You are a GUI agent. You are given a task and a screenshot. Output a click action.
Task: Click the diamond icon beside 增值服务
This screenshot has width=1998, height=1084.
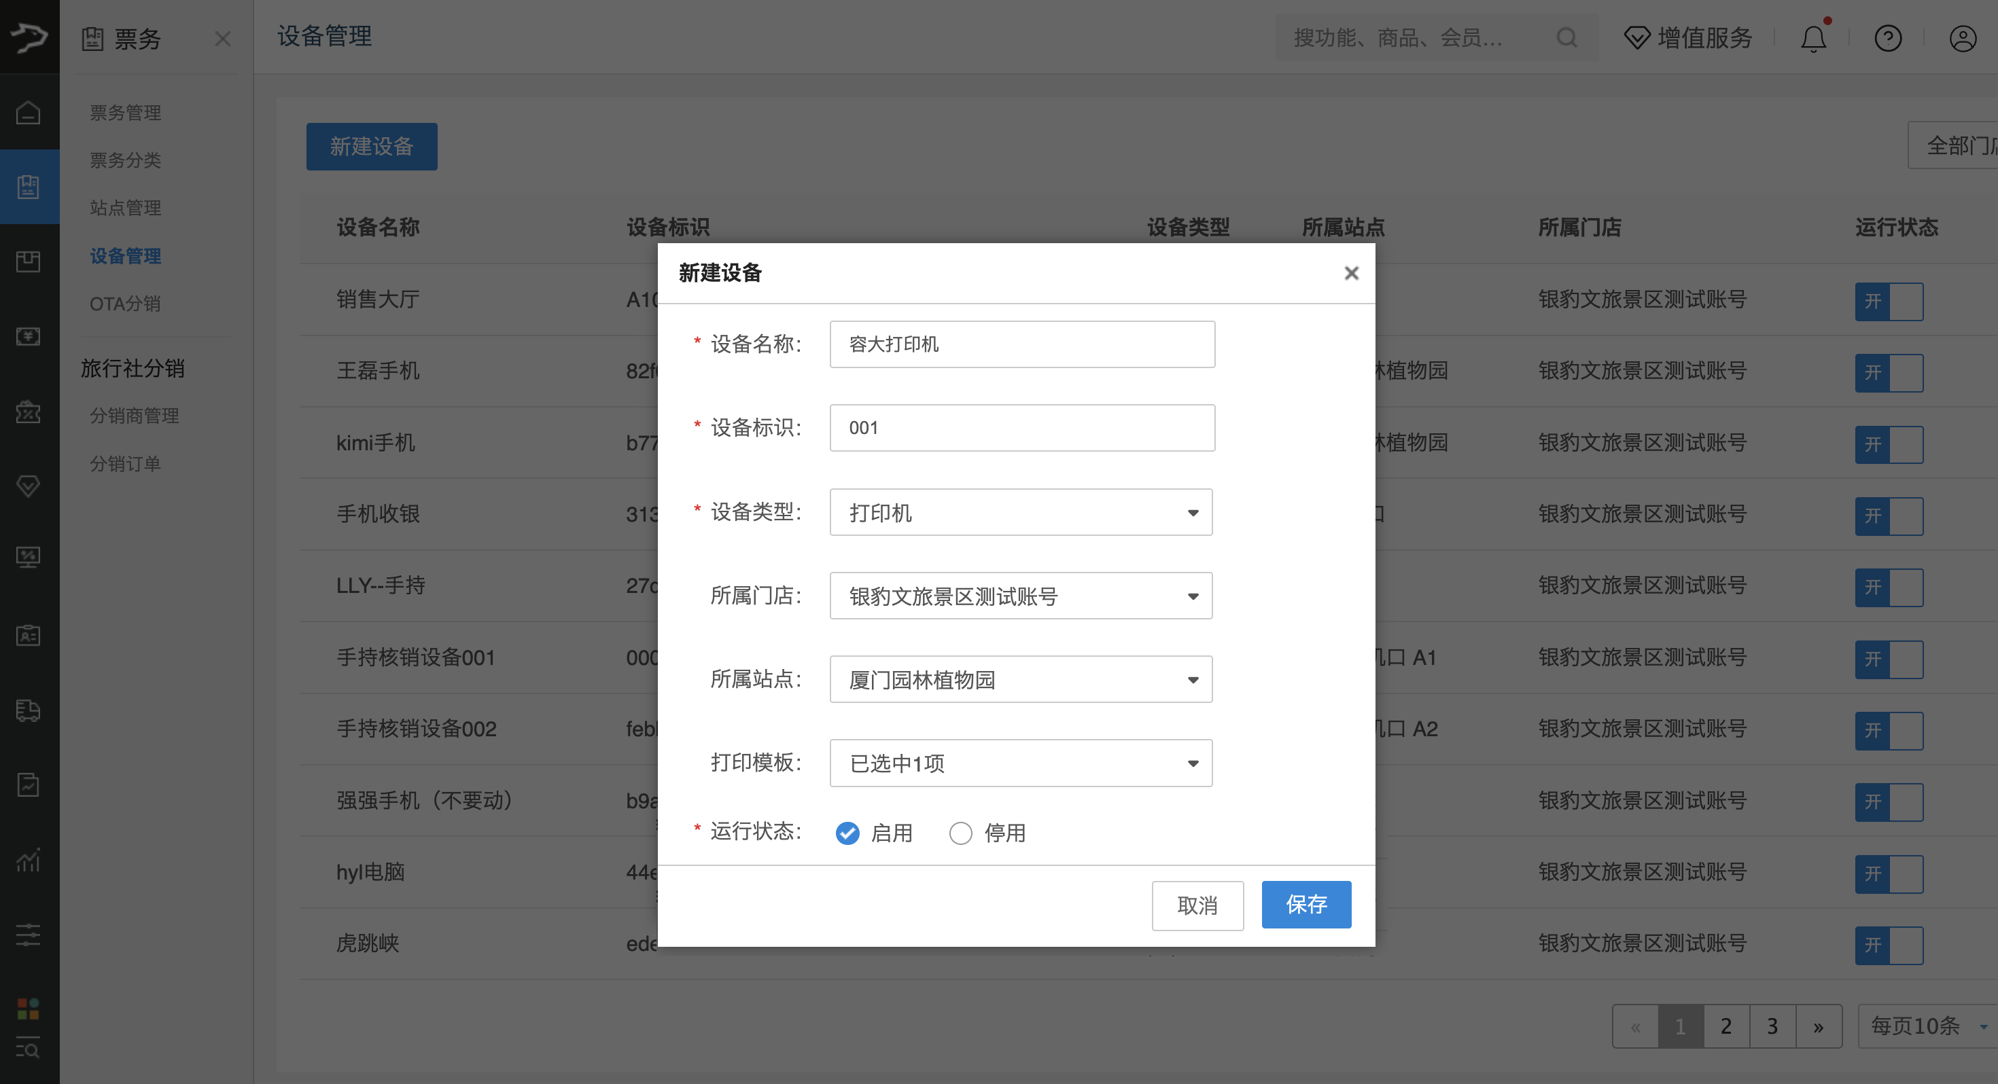pos(1636,38)
